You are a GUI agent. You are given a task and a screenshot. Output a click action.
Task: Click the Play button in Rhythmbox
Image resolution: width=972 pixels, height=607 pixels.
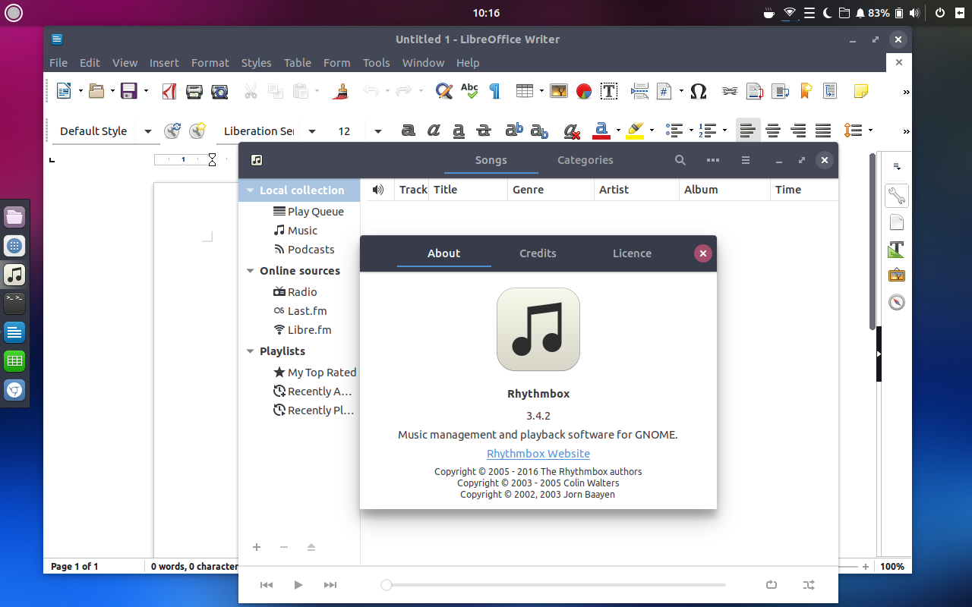coord(298,585)
